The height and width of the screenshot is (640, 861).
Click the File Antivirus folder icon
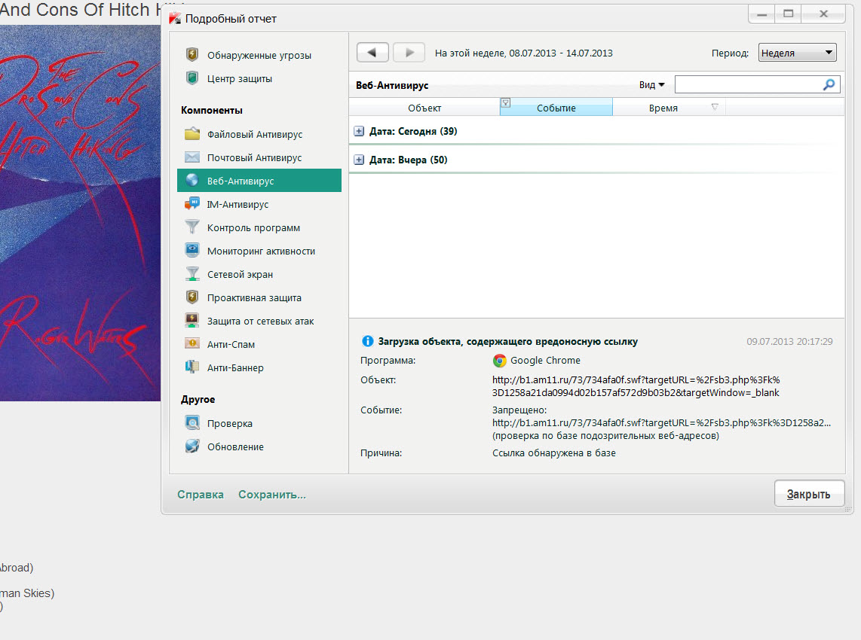pos(192,134)
